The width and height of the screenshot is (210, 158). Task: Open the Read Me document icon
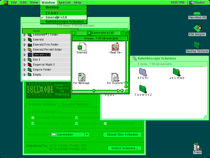115,47
